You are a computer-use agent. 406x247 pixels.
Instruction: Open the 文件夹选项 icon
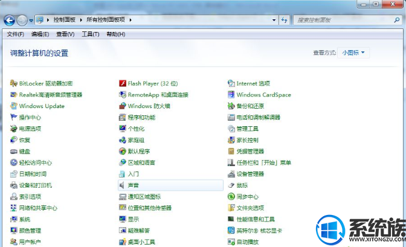pyautogui.click(x=231, y=208)
